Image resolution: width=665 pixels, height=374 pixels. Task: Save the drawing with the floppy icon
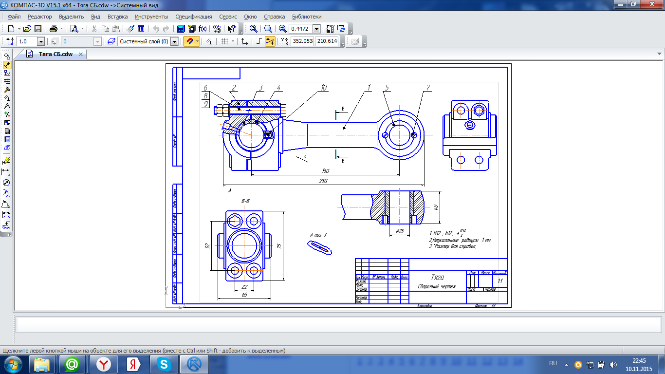pos(38,29)
